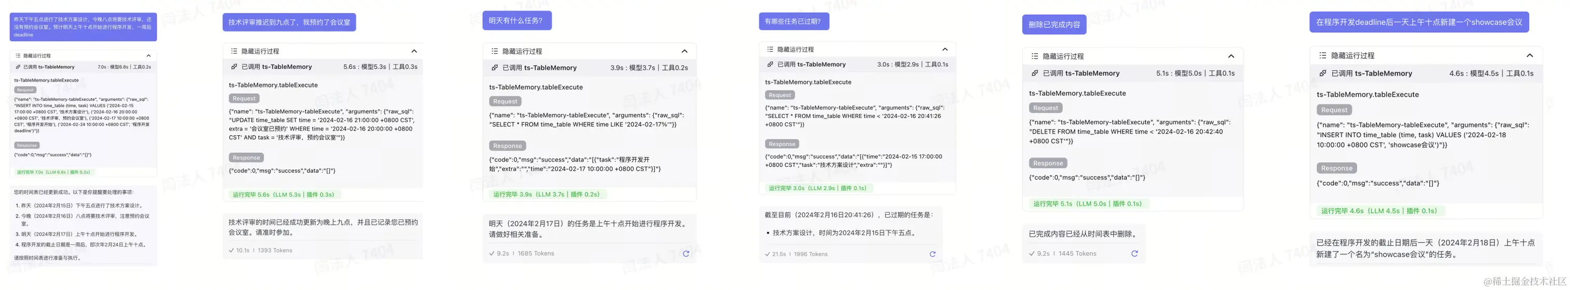Collapse the run process panel under 删除已完成内容
The image size is (1570, 290).
[x=1231, y=56]
